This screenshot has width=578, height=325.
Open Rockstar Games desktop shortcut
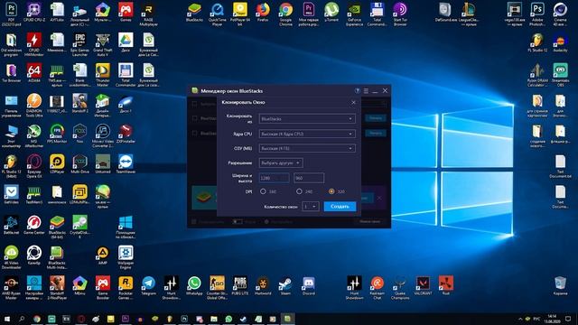click(126, 288)
